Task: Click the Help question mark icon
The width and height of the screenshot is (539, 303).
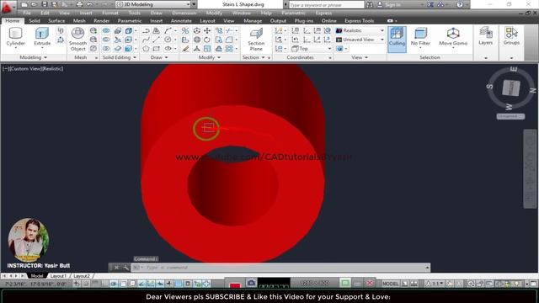Action: [460, 4]
